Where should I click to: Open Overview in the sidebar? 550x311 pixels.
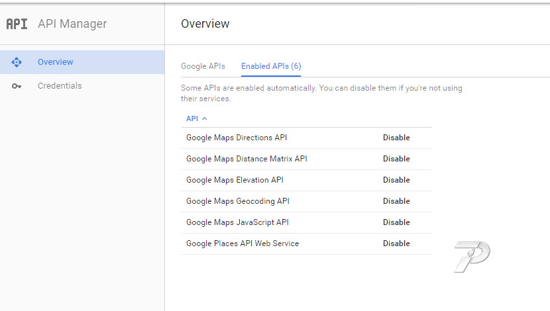point(82,62)
